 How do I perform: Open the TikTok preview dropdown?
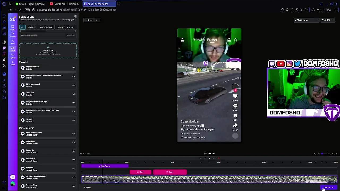tap(306, 20)
